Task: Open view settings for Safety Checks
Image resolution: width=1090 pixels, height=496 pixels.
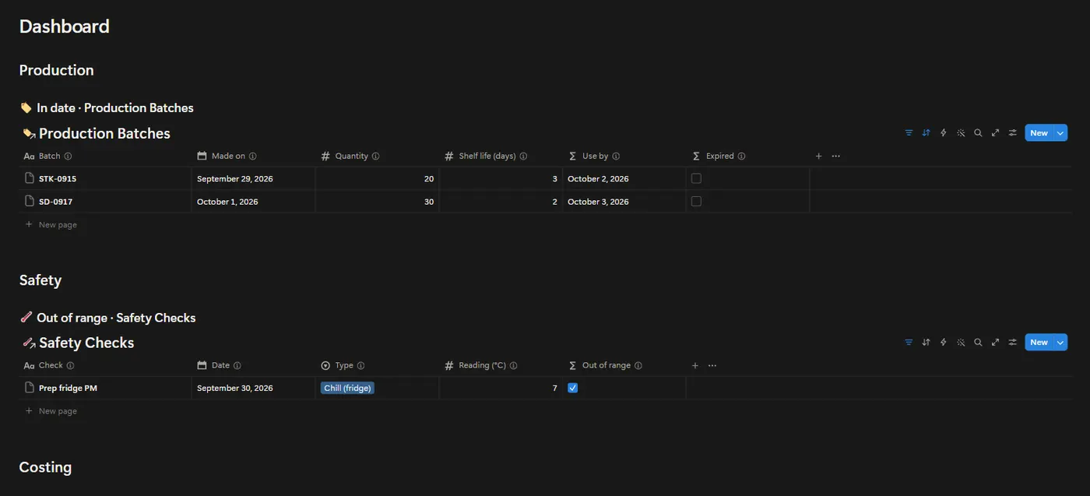Action: click(1013, 342)
